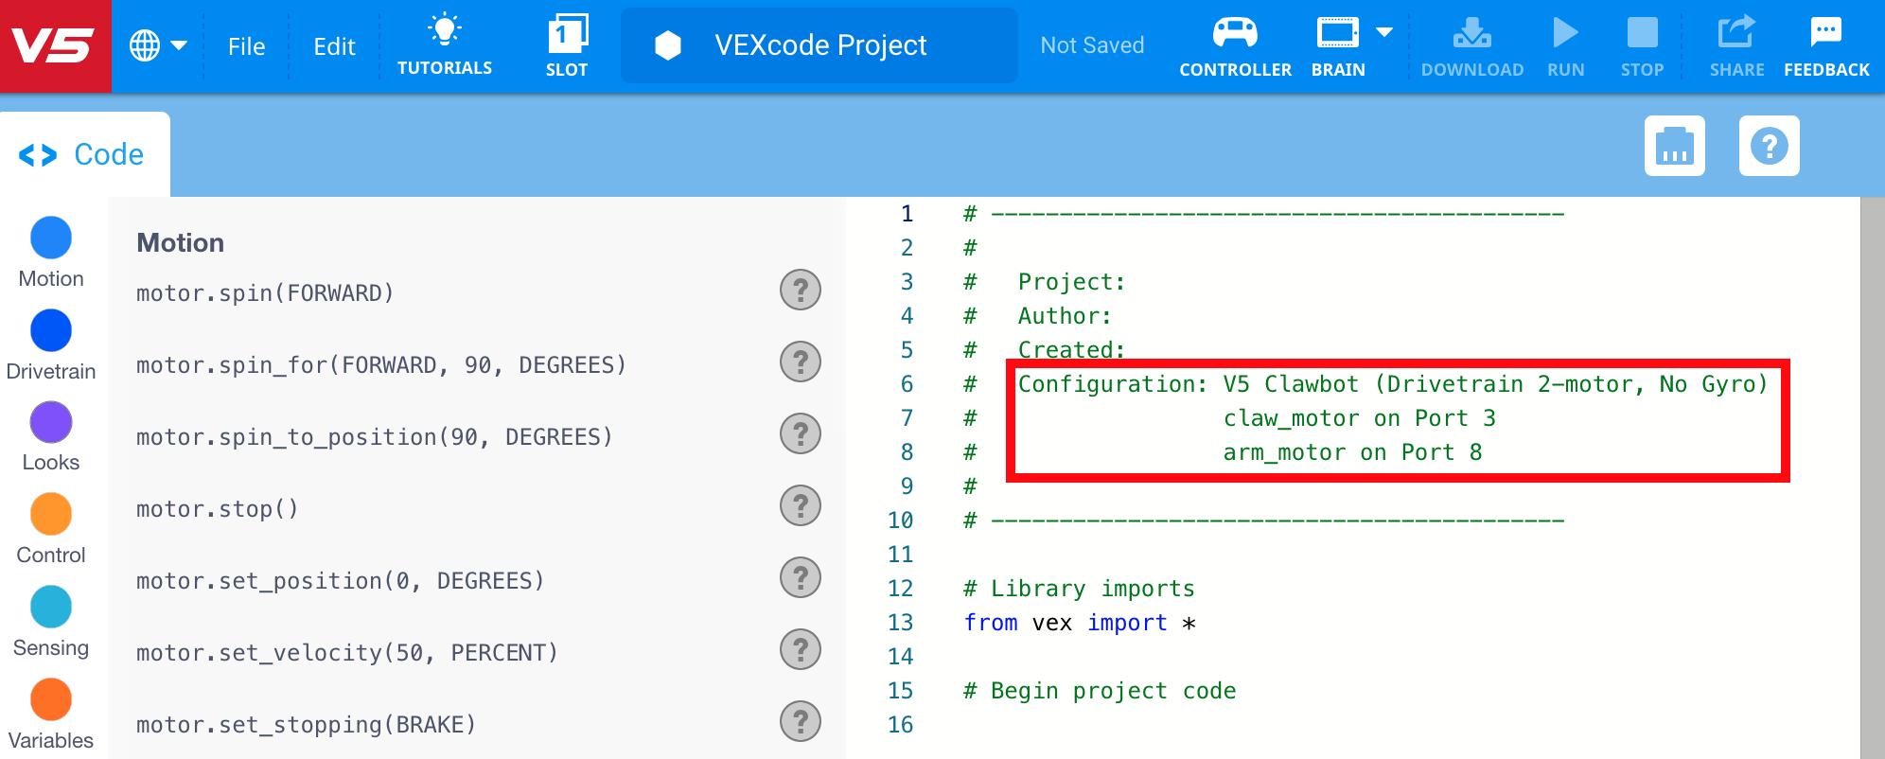1885x759 pixels.
Task: Open the File menu
Action: [246, 46]
